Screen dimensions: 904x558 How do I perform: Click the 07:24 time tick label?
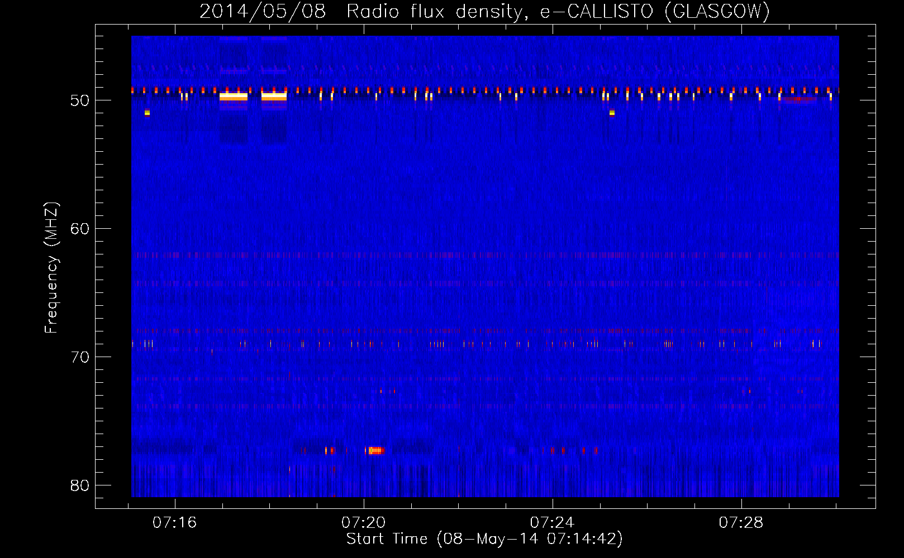[x=552, y=523]
